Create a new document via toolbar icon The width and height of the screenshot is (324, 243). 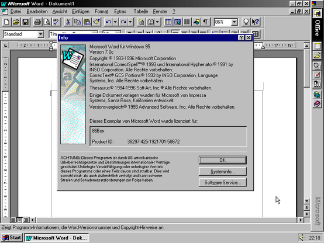click(x=6, y=22)
